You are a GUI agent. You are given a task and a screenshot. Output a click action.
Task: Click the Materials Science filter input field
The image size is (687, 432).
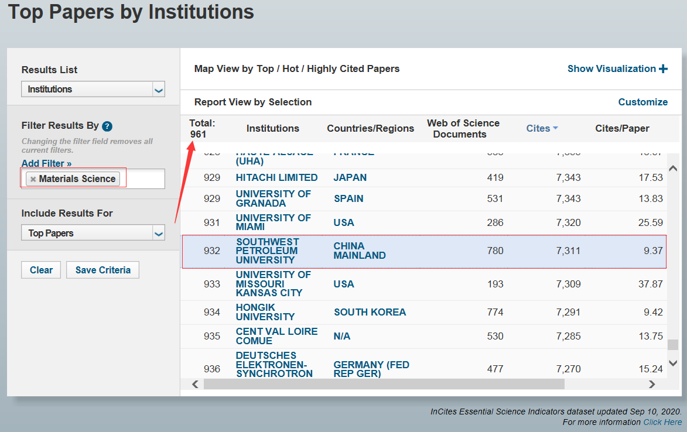click(93, 179)
